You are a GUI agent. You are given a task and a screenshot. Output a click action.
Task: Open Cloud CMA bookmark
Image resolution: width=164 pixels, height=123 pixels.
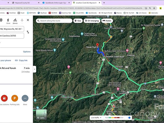79,13
